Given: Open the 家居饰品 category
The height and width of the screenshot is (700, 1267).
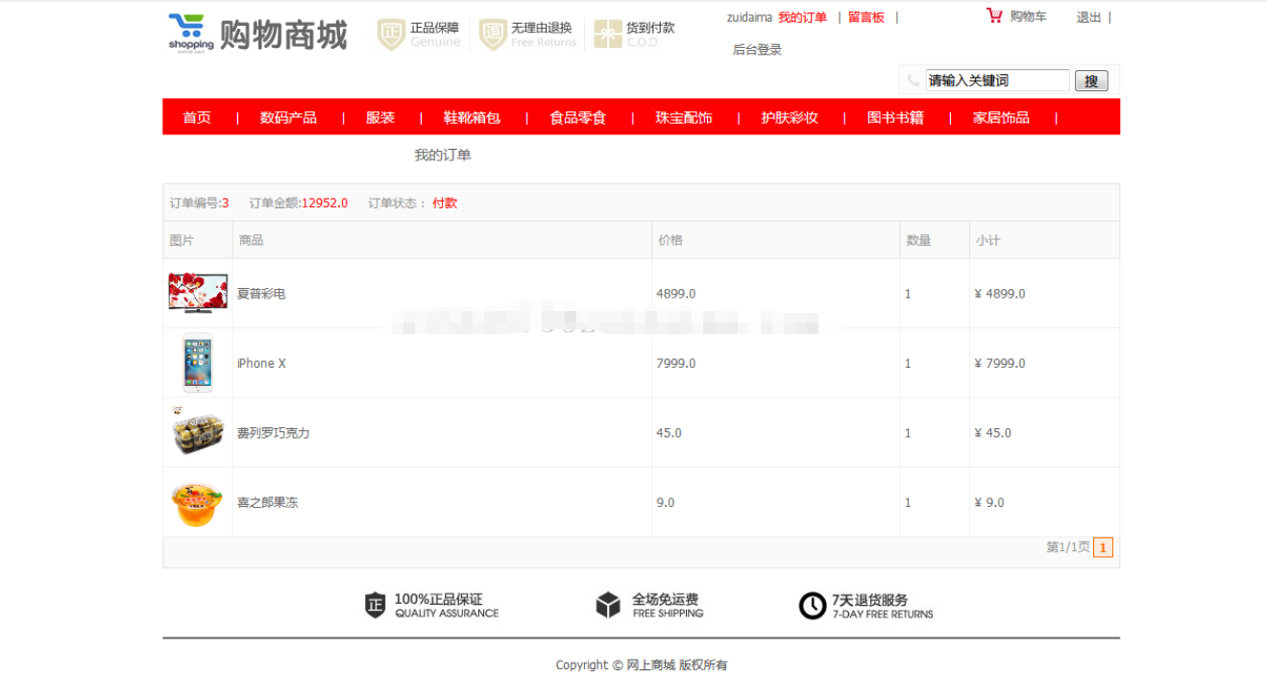Looking at the screenshot, I should pos(1001,117).
